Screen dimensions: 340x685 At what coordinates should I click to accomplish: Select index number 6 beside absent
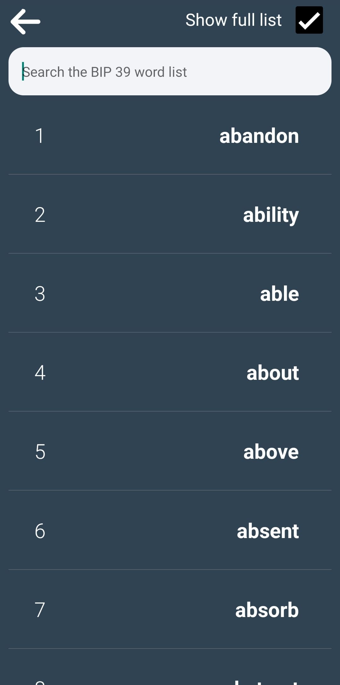tap(40, 531)
